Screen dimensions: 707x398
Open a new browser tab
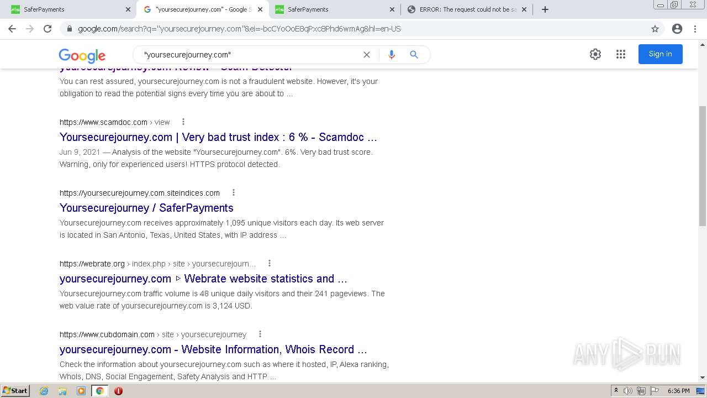(545, 9)
